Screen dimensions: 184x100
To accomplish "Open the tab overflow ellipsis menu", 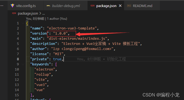I will (2, 6).
